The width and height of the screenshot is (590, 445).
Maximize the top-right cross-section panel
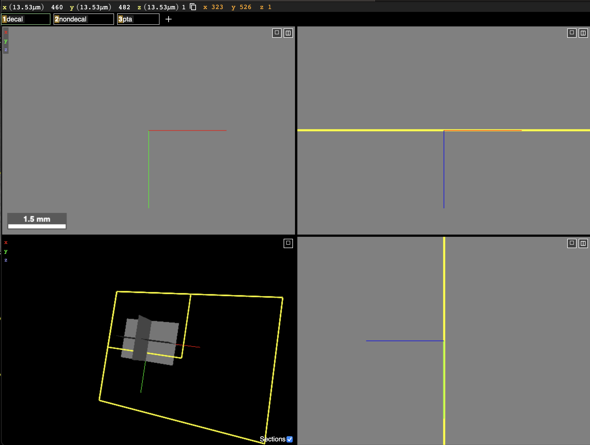572,33
